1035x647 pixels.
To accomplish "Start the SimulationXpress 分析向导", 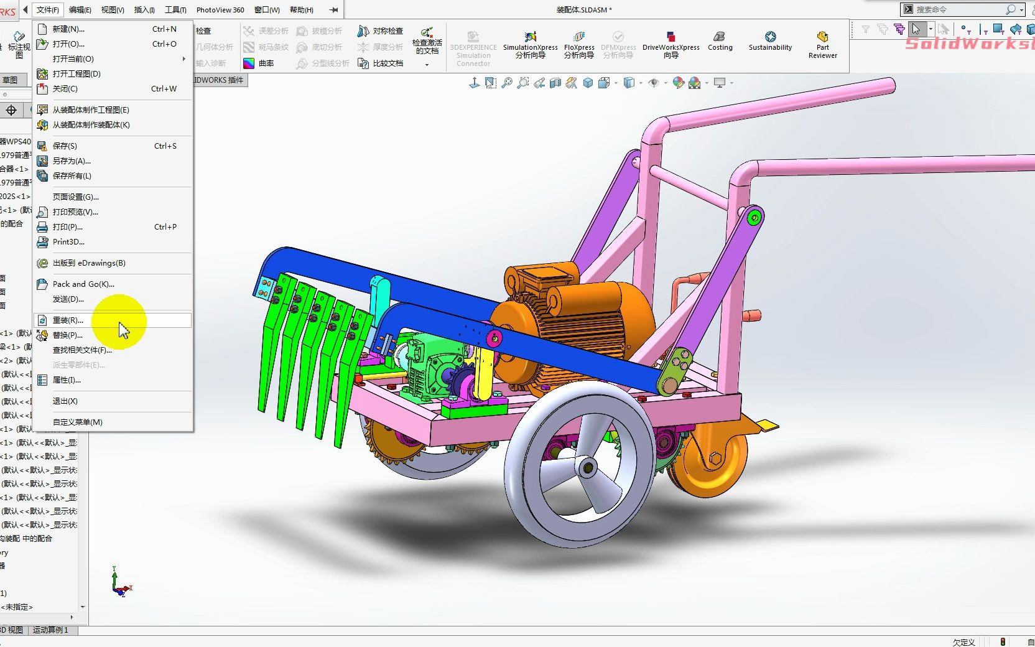I will pos(529,42).
